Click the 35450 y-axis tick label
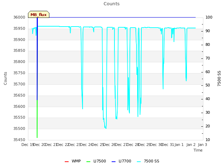This screenshot has height=168, width=224. click(x=19, y=140)
